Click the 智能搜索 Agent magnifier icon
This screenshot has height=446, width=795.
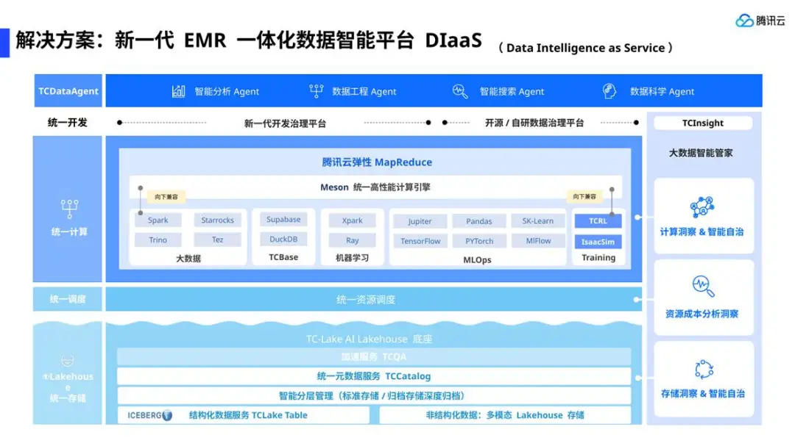(x=460, y=91)
